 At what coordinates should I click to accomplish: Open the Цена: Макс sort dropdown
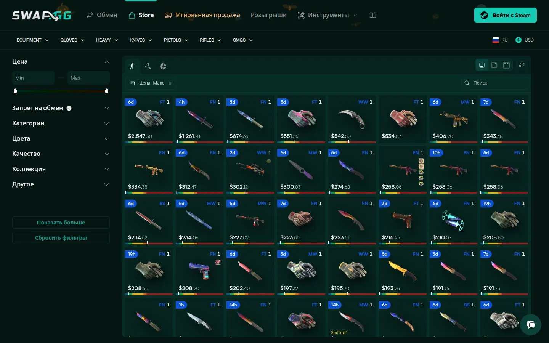(x=151, y=83)
